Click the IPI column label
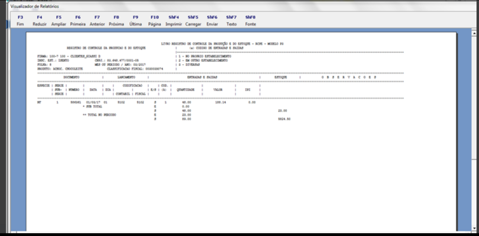The width and height of the screenshot is (479, 236). [x=248, y=90]
